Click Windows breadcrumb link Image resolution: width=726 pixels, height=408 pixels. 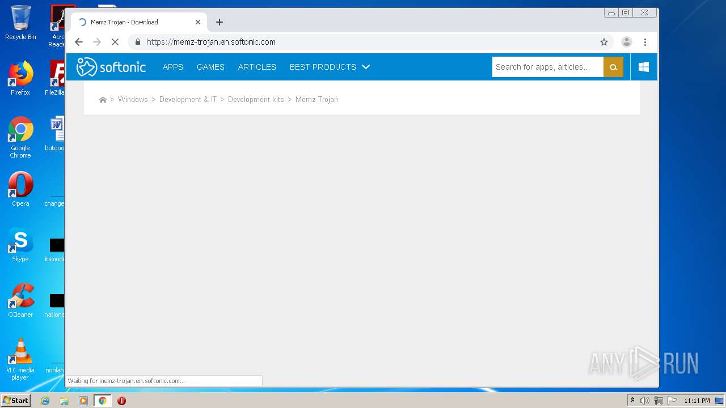(133, 100)
